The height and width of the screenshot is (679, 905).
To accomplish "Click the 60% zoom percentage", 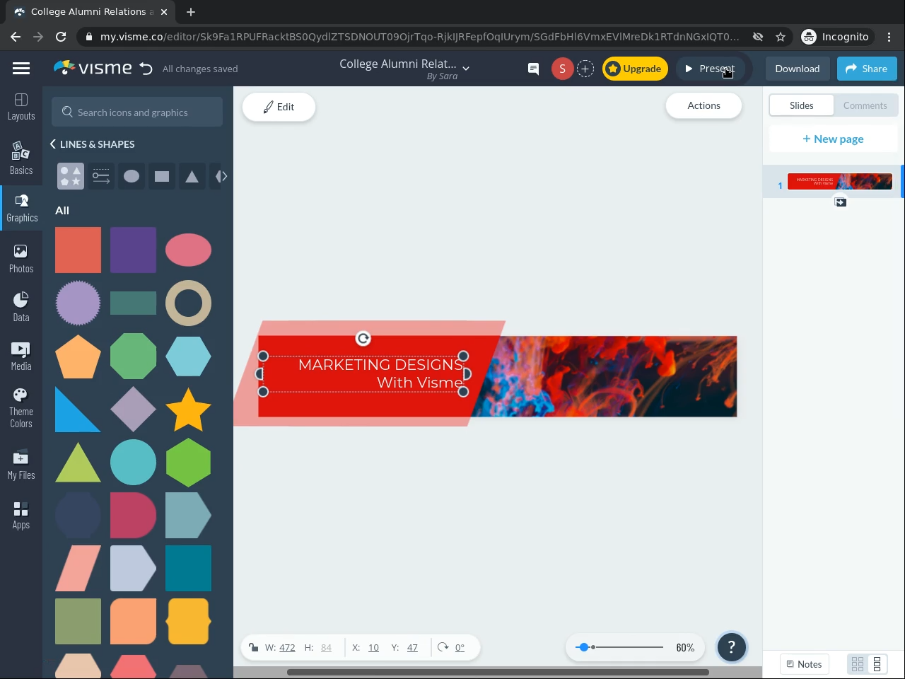I will pyautogui.click(x=685, y=647).
